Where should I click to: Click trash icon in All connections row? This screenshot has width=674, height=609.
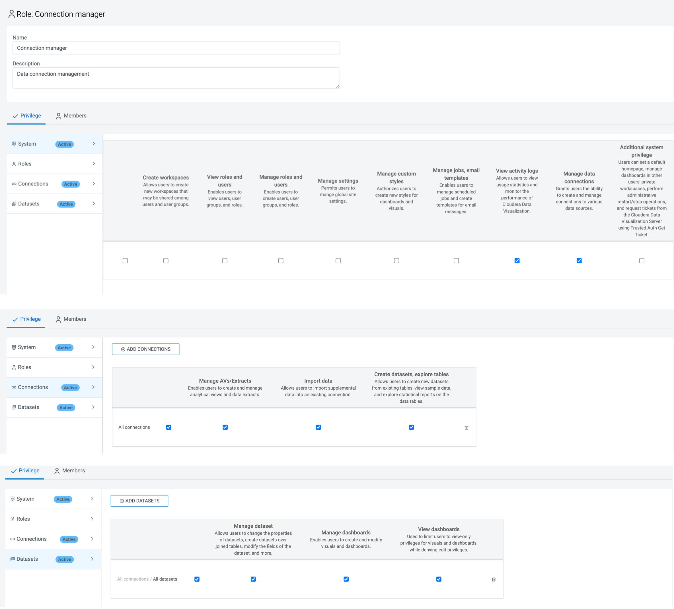tap(467, 427)
